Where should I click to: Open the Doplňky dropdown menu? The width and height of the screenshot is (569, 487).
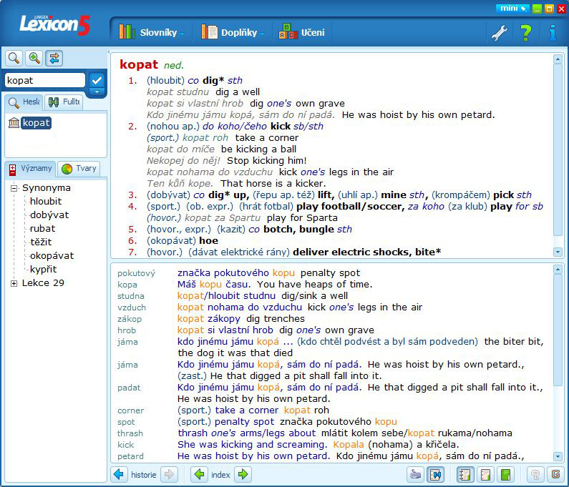coord(233,32)
